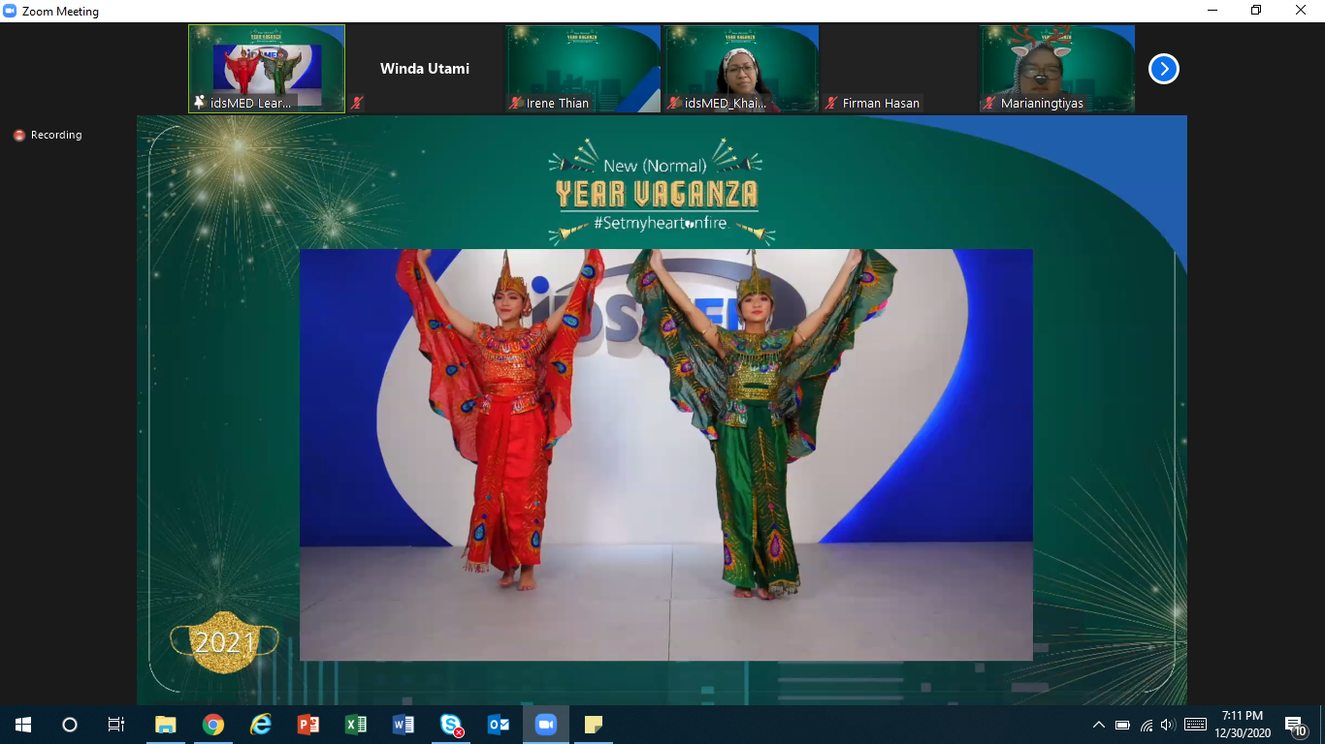The height and width of the screenshot is (744, 1325).
Task: Open Excel from taskbar
Action: click(x=356, y=725)
